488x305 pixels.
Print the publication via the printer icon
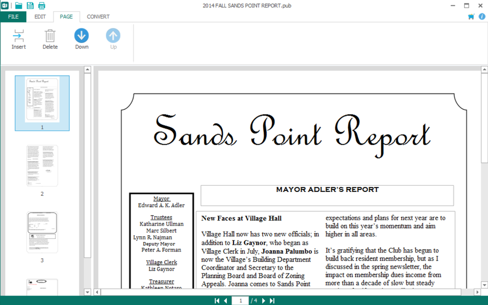42,6
